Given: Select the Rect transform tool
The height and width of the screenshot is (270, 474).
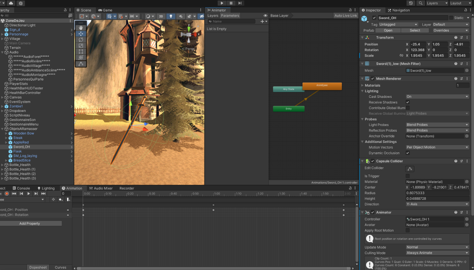Looking at the screenshot, I should (81, 52).
